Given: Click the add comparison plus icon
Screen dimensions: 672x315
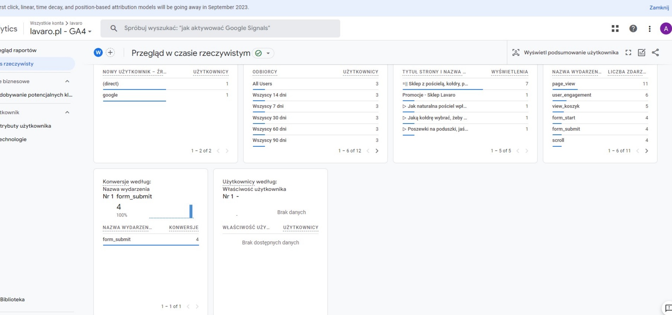Looking at the screenshot, I should [110, 53].
